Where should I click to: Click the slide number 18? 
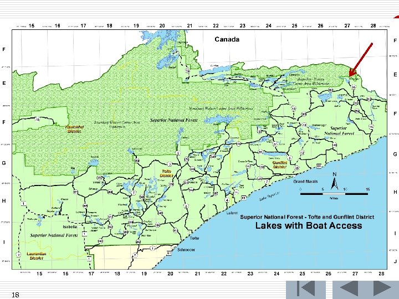[16, 295]
